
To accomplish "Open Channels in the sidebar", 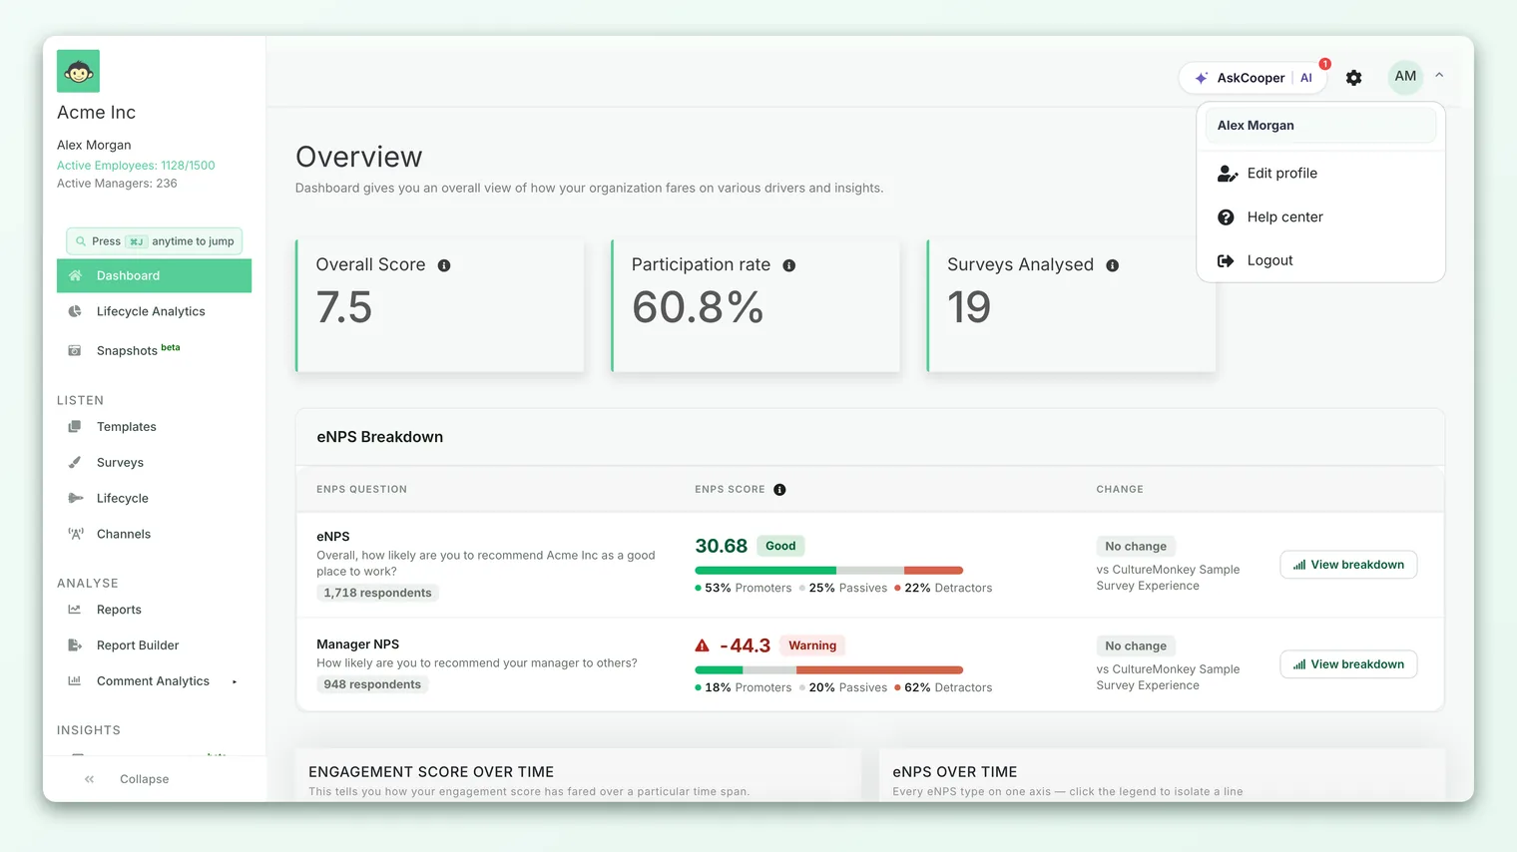I will point(154,535).
